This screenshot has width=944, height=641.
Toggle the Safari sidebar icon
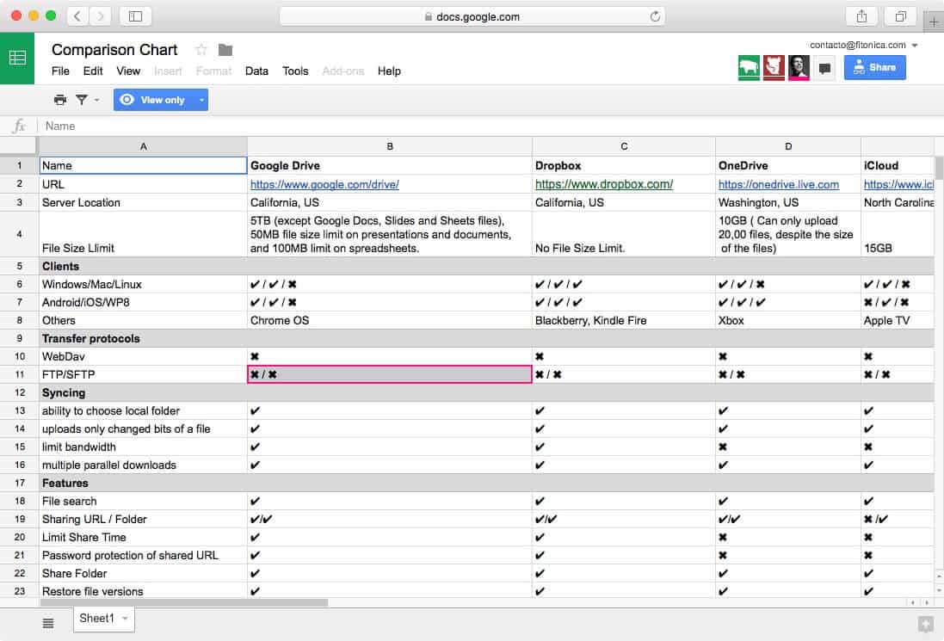pyautogui.click(x=135, y=16)
